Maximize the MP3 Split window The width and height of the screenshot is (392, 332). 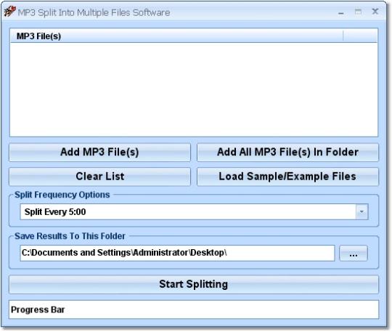[358, 12]
